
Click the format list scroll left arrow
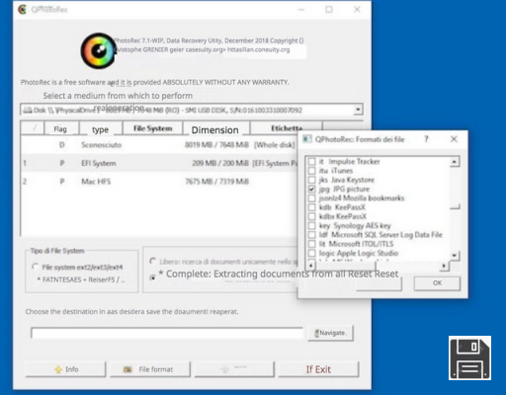(x=311, y=266)
